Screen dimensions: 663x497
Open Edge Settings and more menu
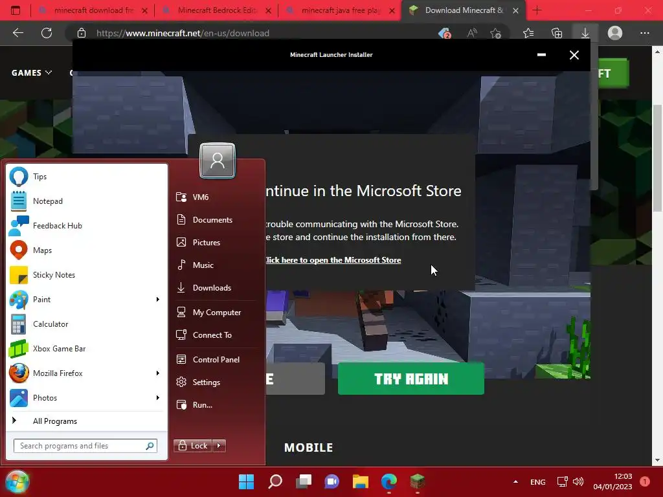644,33
